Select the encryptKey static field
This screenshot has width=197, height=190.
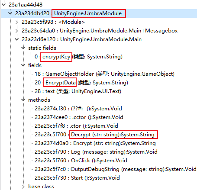tap(78, 57)
